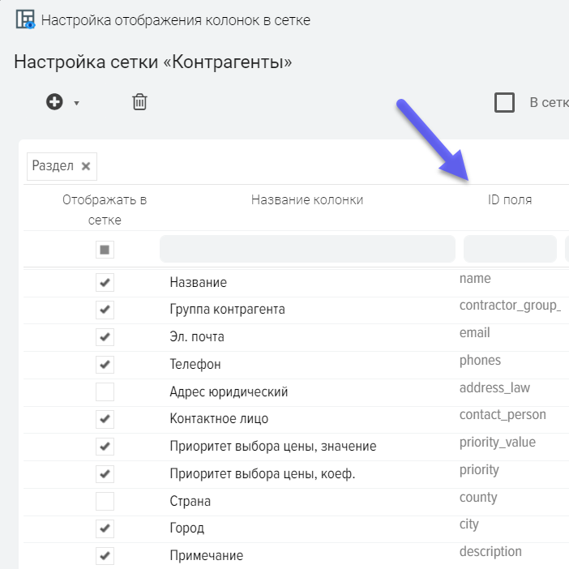Click the priority_value field ID cell
This screenshot has height=569, width=569.
(x=497, y=443)
